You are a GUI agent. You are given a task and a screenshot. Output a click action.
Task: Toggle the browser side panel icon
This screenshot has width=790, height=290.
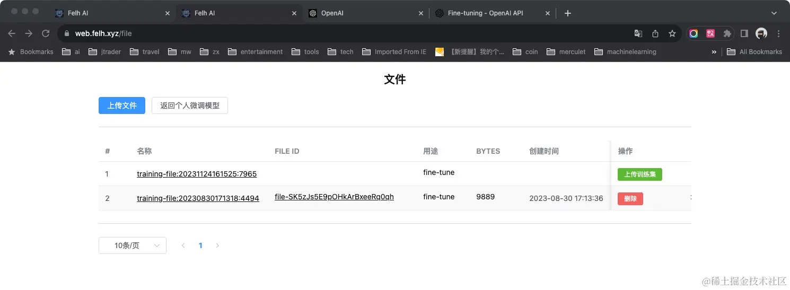(744, 33)
